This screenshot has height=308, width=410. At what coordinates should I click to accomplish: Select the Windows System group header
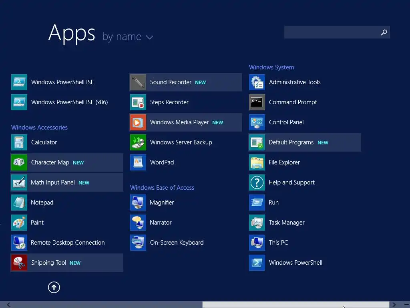[x=271, y=67]
